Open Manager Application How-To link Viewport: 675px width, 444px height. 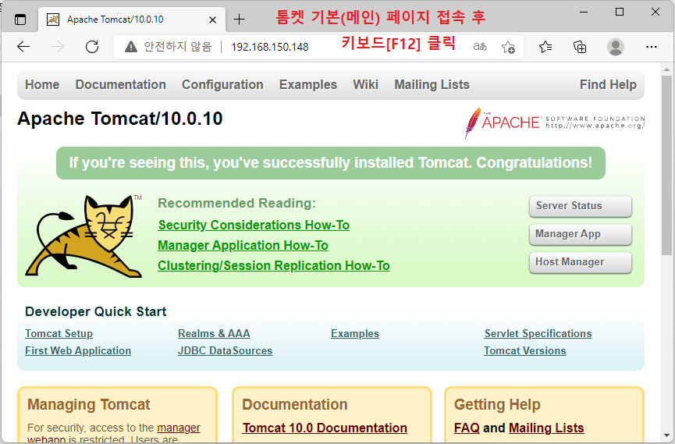click(243, 246)
